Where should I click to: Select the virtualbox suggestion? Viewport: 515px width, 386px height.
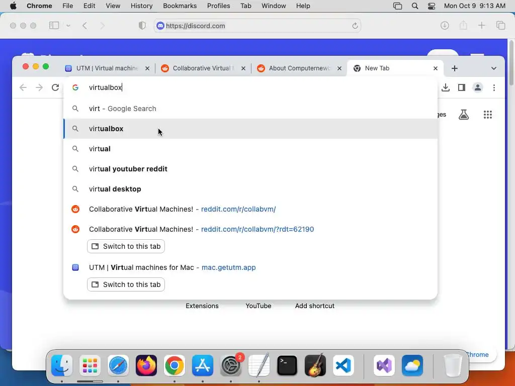point(250,129)
